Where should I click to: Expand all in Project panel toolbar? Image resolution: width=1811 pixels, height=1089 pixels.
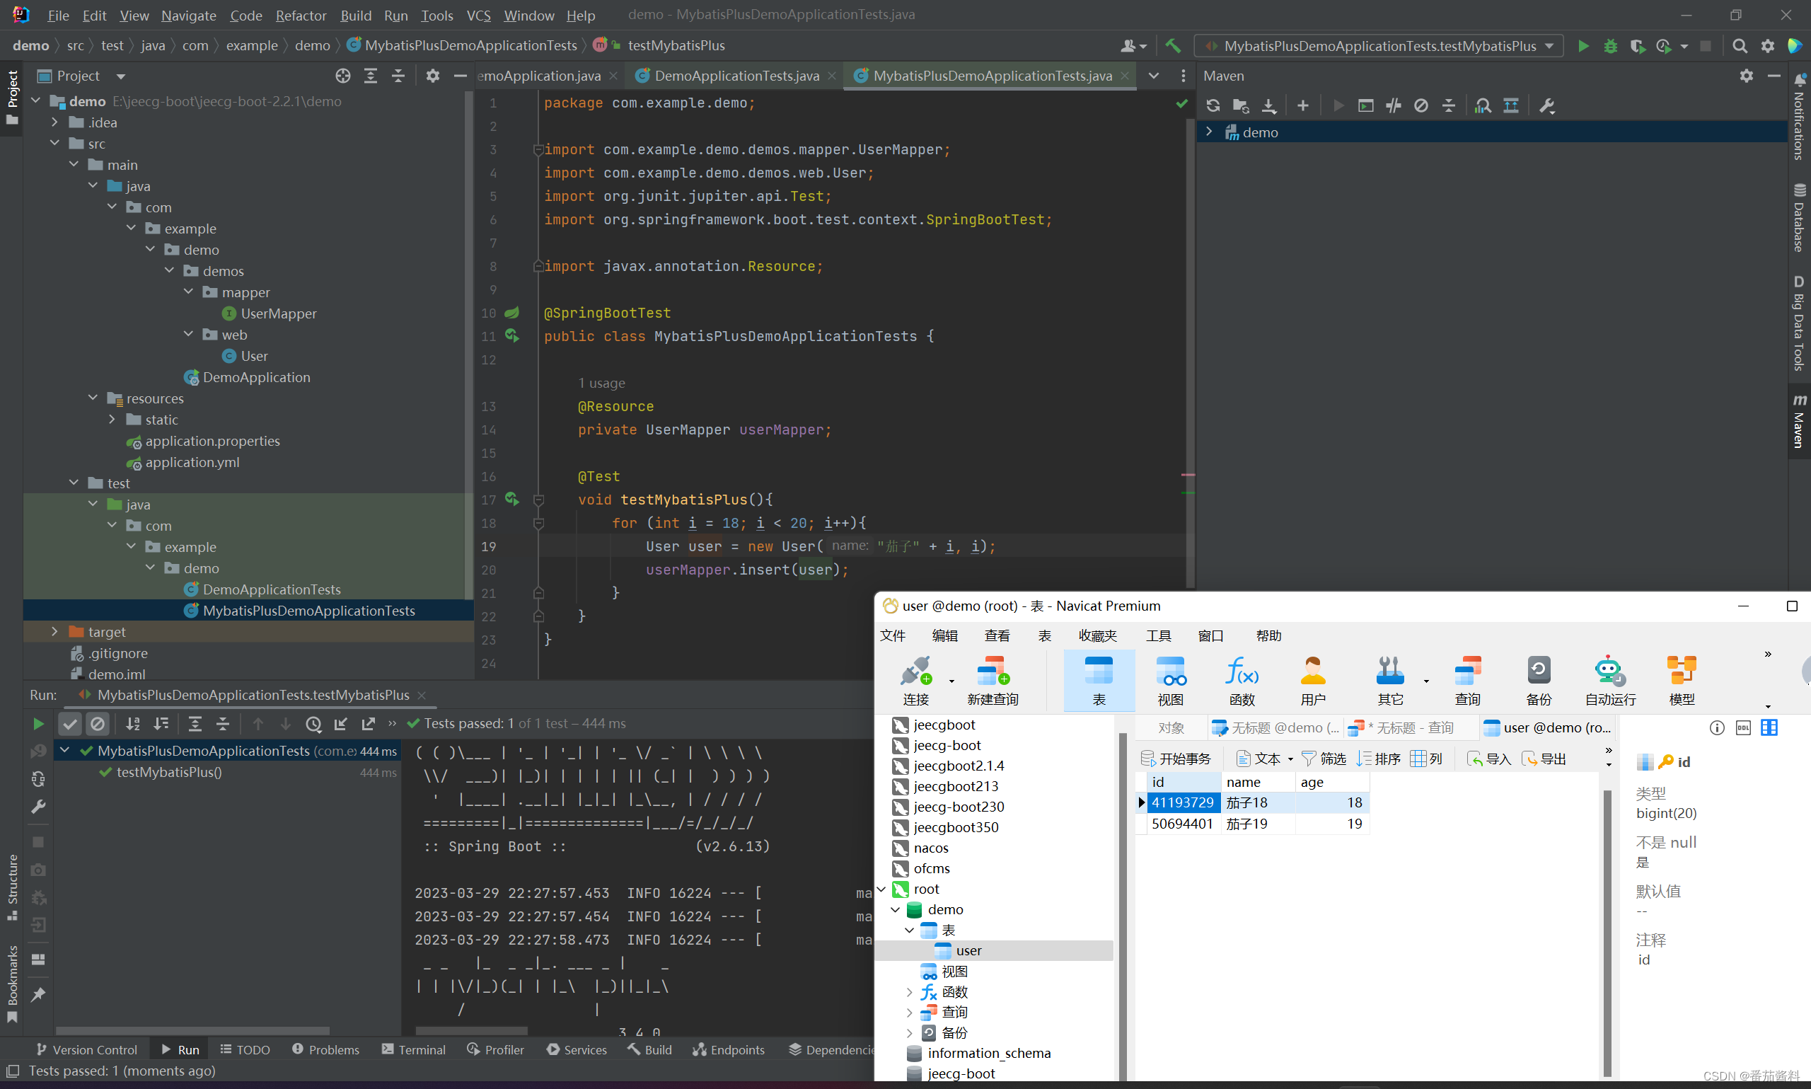tap(371, 76)
